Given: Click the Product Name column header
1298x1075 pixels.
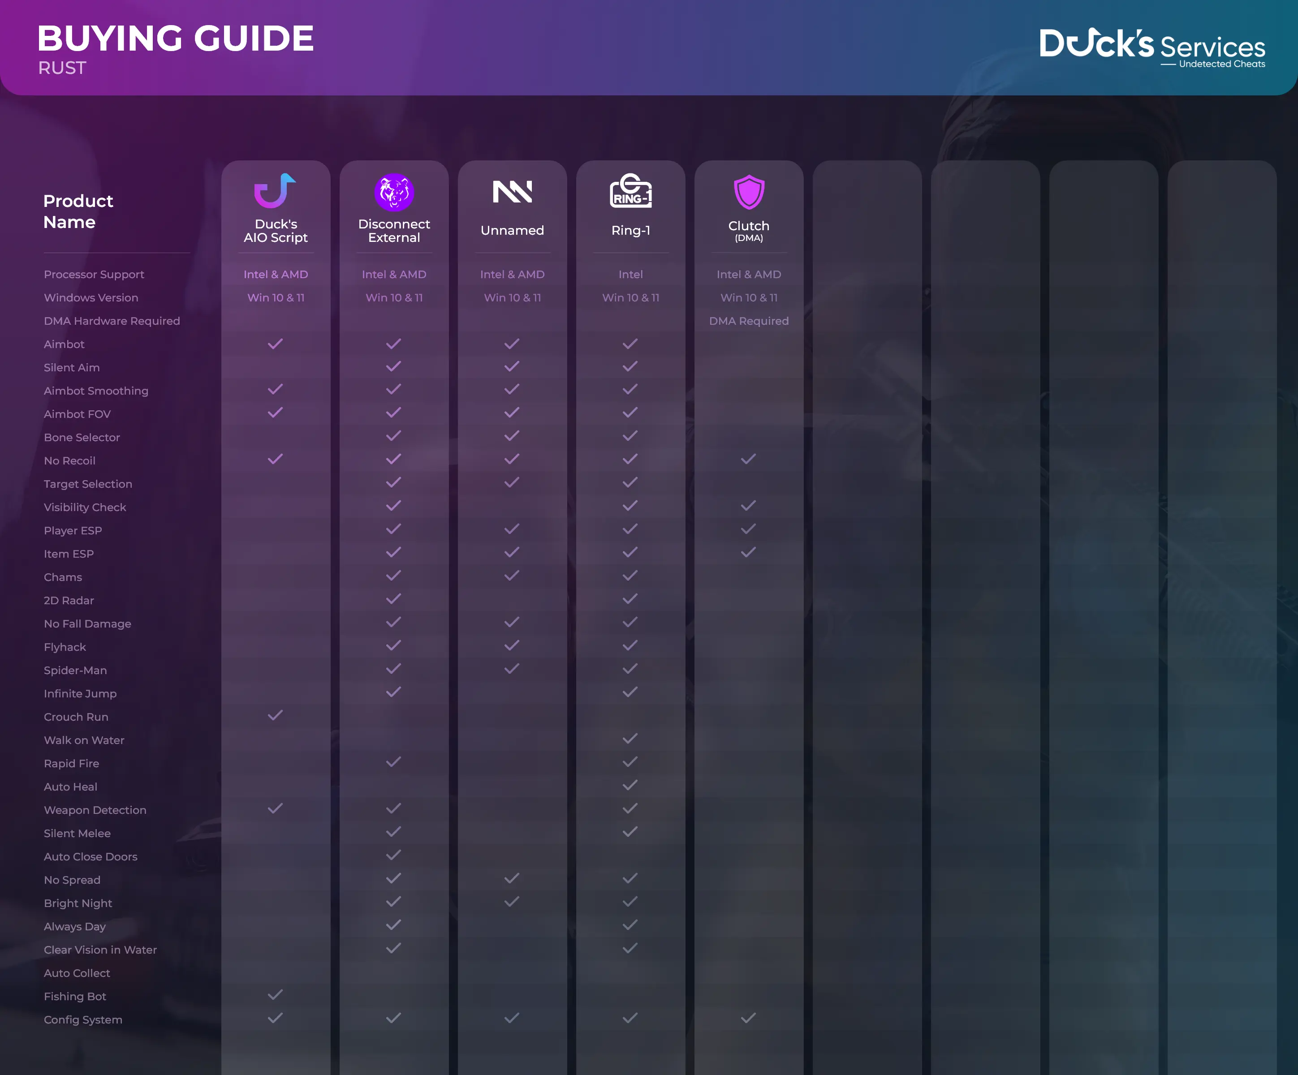Looking at the screenshot, I should [x=78, y=211].
